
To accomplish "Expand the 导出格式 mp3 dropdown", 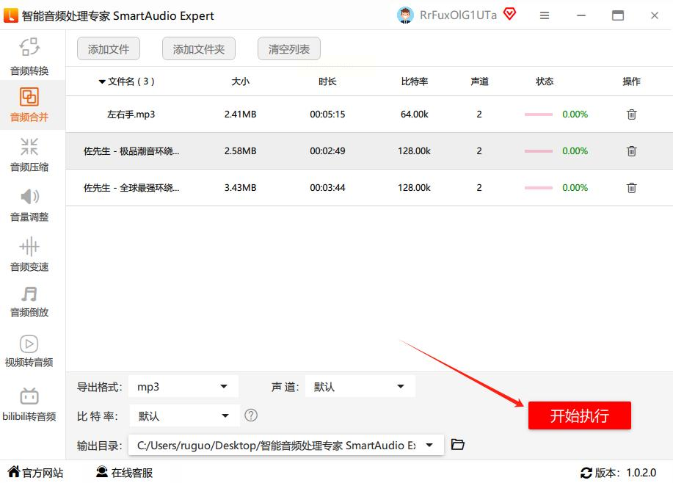I will (183, 386).
